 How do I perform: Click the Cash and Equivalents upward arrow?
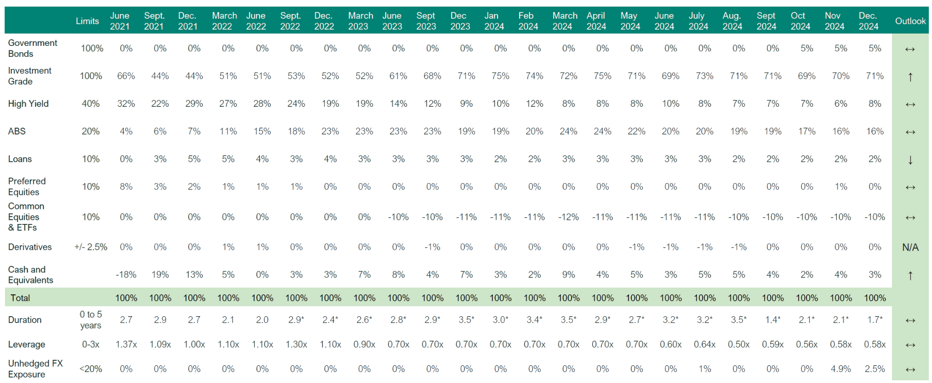point(910,275)
